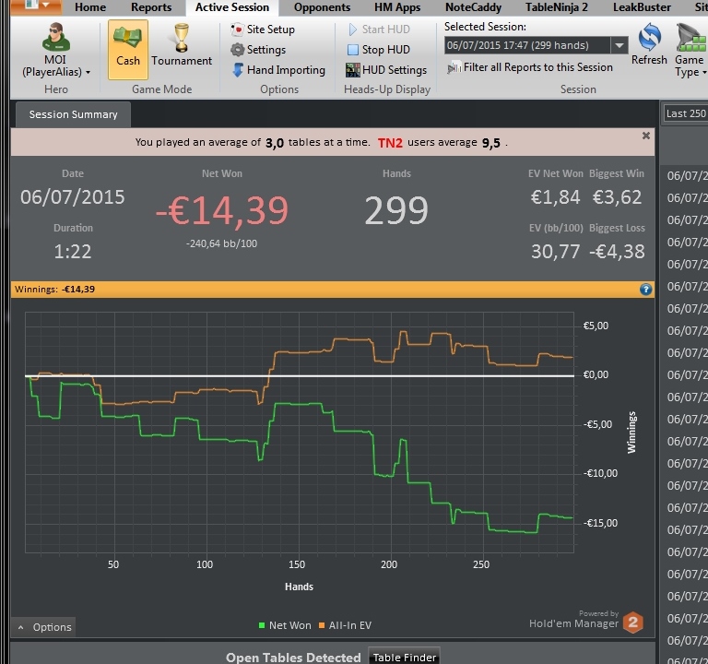Screen dimensions: 708x664
Task: Select Cash game mode
Action: click(128, 50)
